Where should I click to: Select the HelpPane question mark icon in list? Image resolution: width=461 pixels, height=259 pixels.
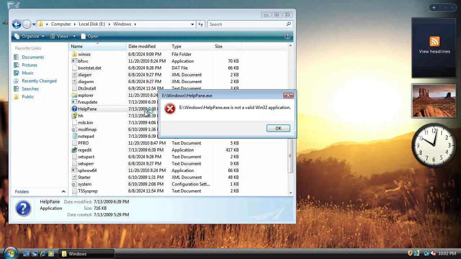[75, 109]
